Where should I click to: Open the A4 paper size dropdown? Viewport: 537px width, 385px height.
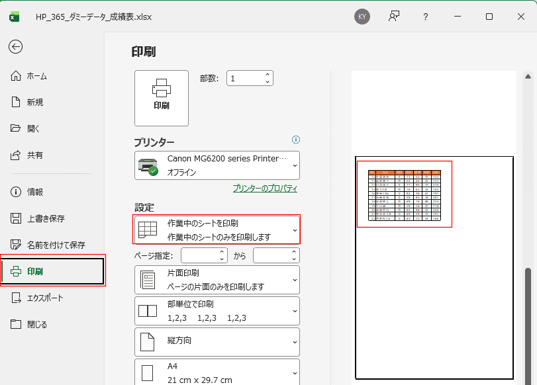pyautogui.click(x=217, y=372)
